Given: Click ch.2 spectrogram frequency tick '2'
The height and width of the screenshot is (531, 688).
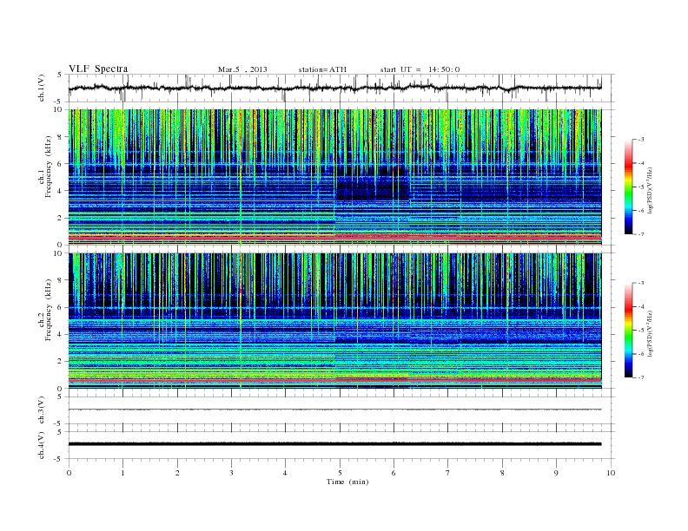Looking at the screenshot, I should [x=60, y=362].
